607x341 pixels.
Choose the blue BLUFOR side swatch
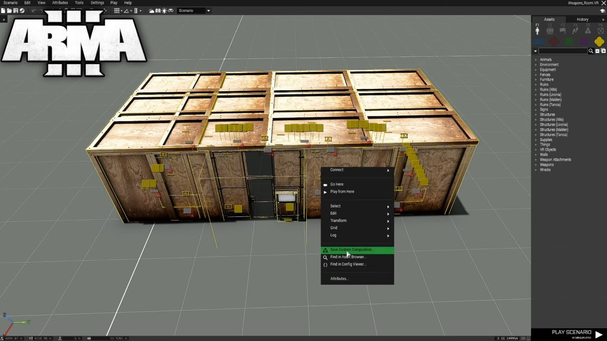point(539,42)
